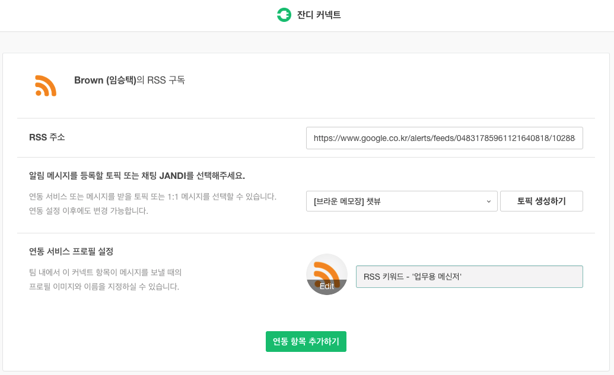The width and height of the screenshot is (614, 375).
Task: Click the large orange RSS feed icon
Action: click(x=46, y=85)
